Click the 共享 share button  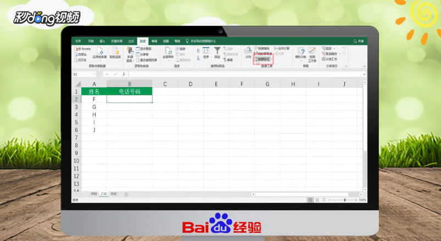pos(359,41)
